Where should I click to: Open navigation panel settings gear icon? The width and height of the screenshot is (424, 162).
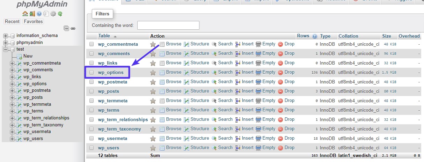tap(53, 14)
